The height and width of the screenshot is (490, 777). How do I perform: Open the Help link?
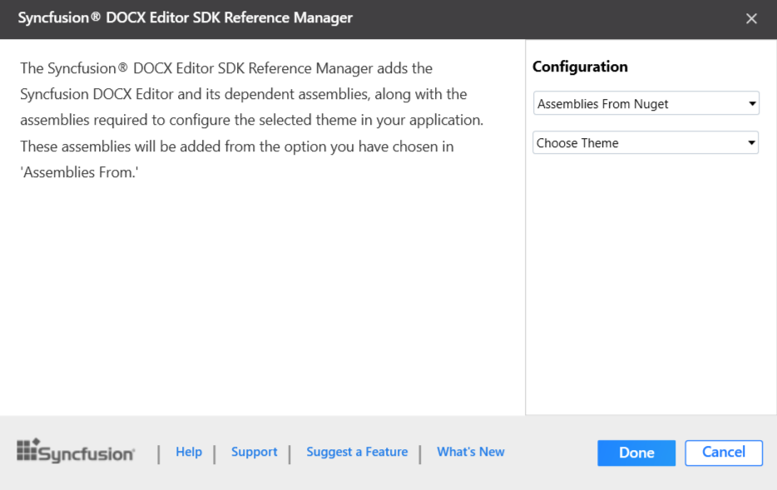click(189, 452)
